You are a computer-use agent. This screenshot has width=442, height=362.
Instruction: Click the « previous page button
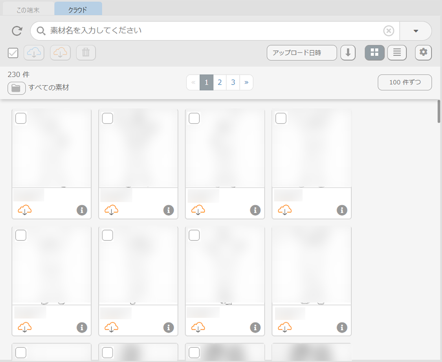pyautogui.click(x=193, y=82)
